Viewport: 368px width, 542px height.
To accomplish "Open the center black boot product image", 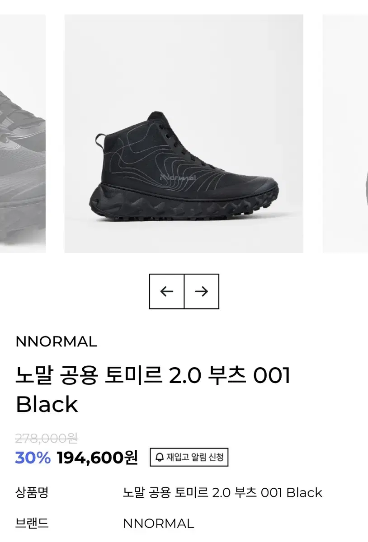I will click(184, 134).
